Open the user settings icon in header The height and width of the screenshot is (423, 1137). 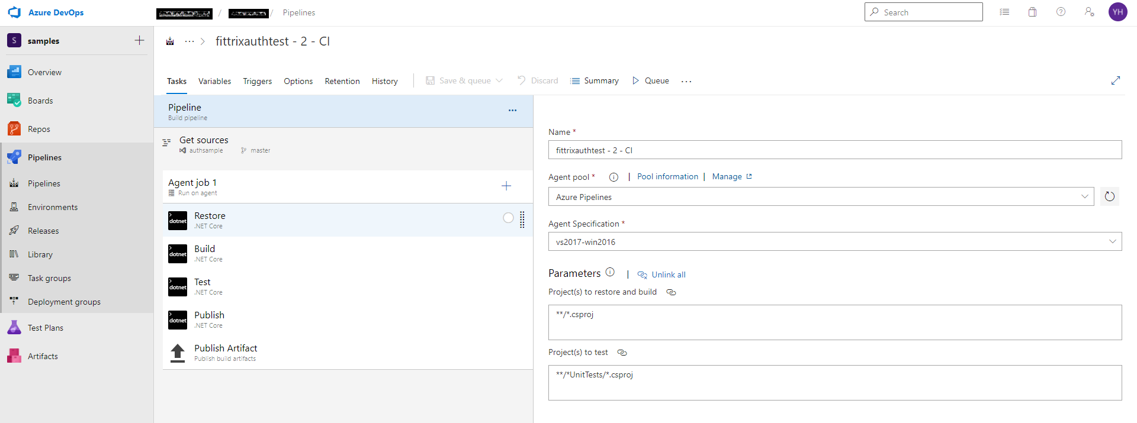(x=1089, y=12)
